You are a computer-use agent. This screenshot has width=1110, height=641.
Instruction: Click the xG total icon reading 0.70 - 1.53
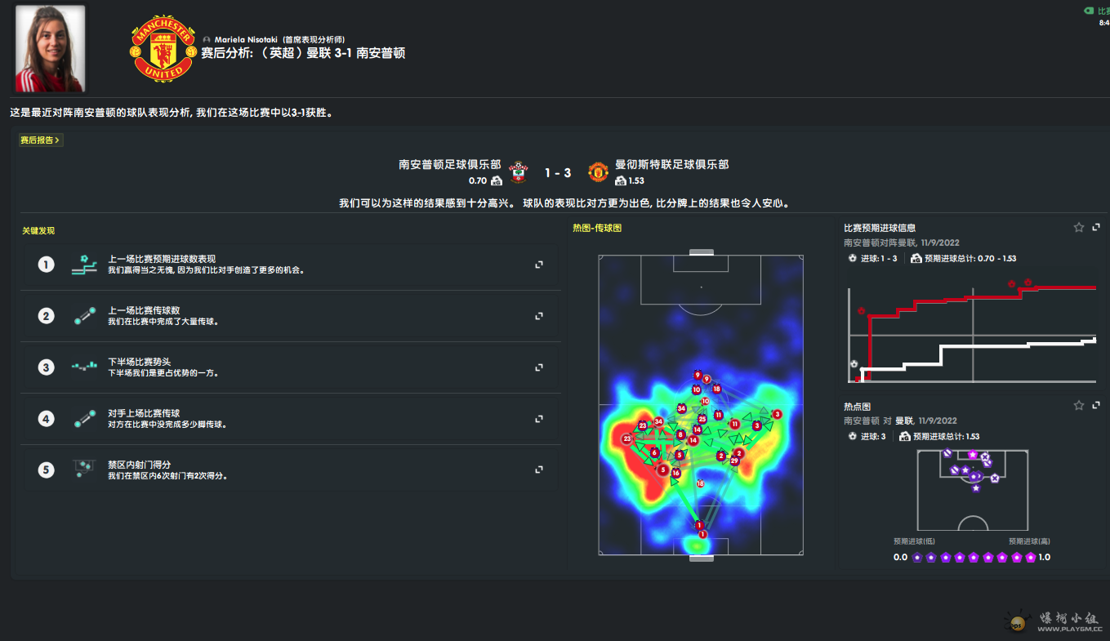pyautogui.click(x=916, y=259)
